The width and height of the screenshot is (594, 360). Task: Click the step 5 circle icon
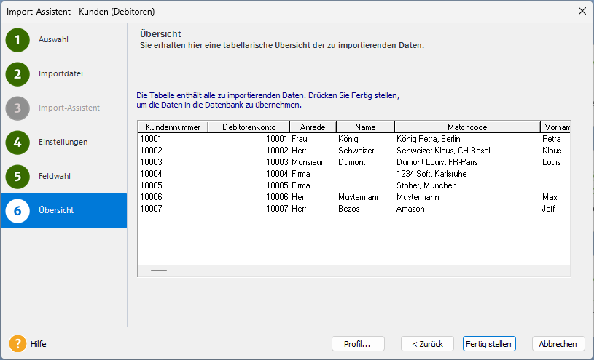pos(17,177)
